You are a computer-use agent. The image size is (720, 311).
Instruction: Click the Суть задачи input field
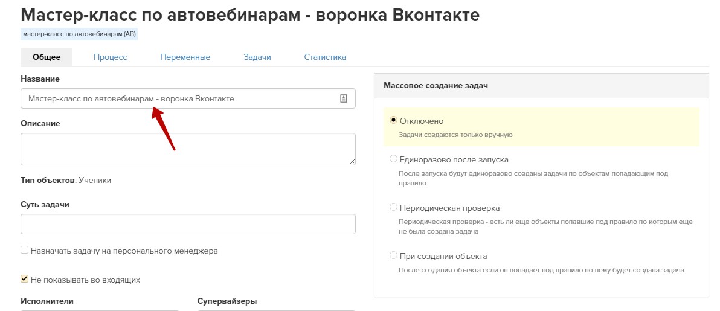187,224
